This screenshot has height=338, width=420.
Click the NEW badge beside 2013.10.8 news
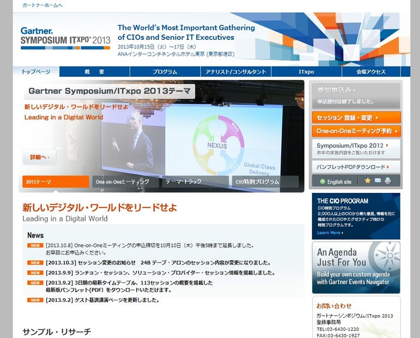click(35, 245)
